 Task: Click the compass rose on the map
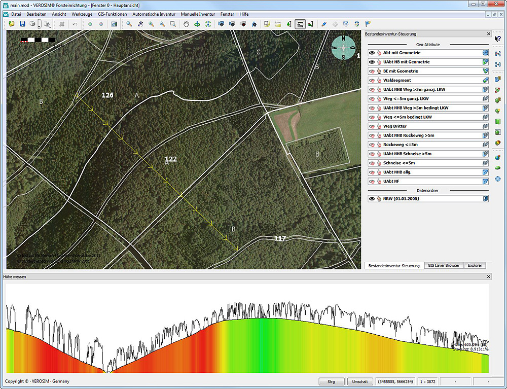(343, 48)
